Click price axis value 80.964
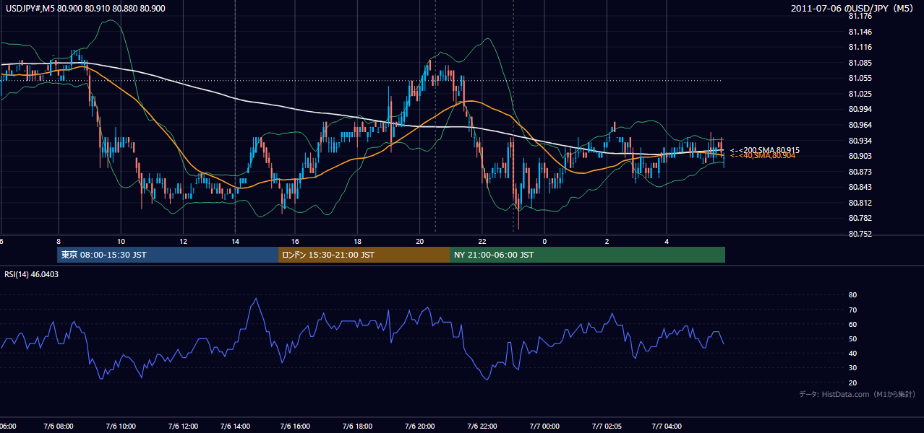The height and width of the screenshot is (433, 924). coord(859,125)
